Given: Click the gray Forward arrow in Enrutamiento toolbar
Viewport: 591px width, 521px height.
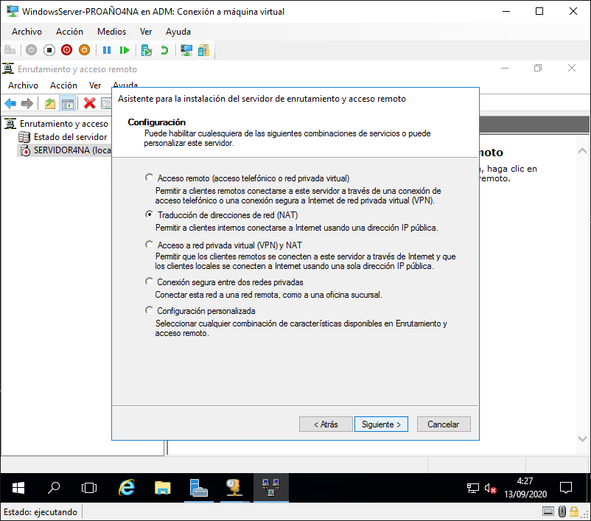Looking at the screenshot, I should pyautogui.click(x=27, y=103).
